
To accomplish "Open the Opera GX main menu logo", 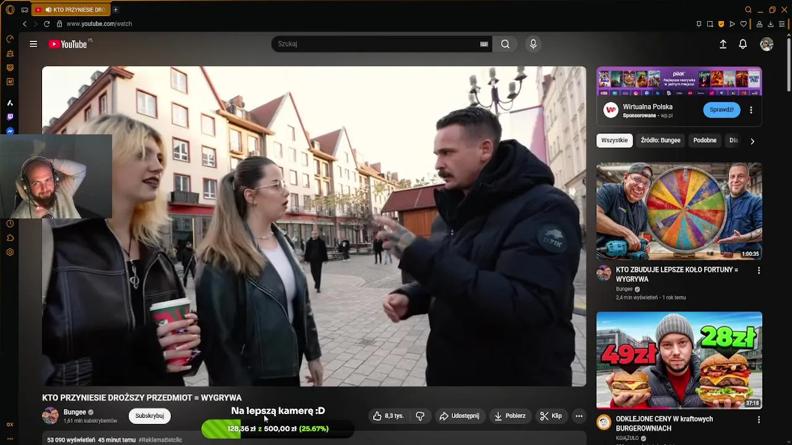I will click(x=10, y=10).
